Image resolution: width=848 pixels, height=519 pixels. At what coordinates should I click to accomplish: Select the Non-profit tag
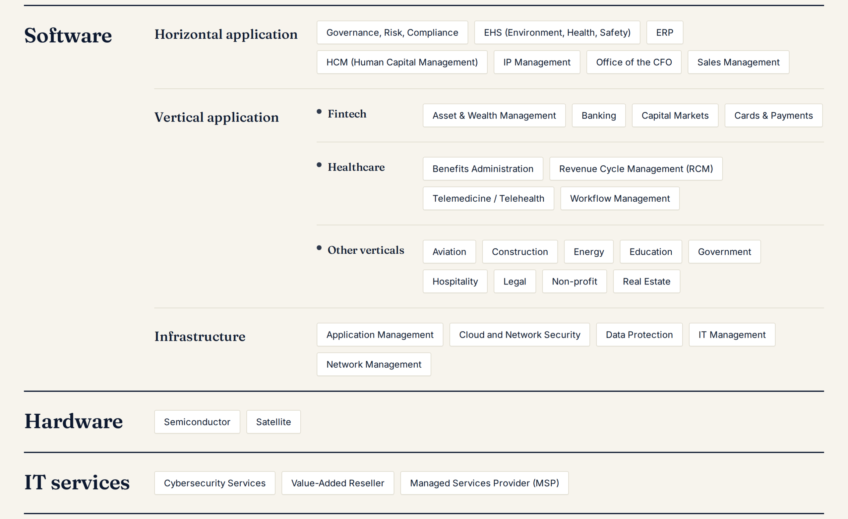(x=575, y=281)
